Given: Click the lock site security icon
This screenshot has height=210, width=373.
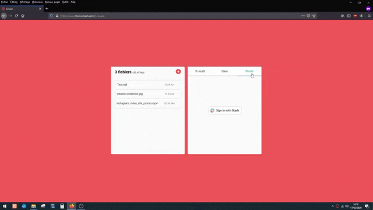Looking at the screenshot, I should (x=57, y=16).
